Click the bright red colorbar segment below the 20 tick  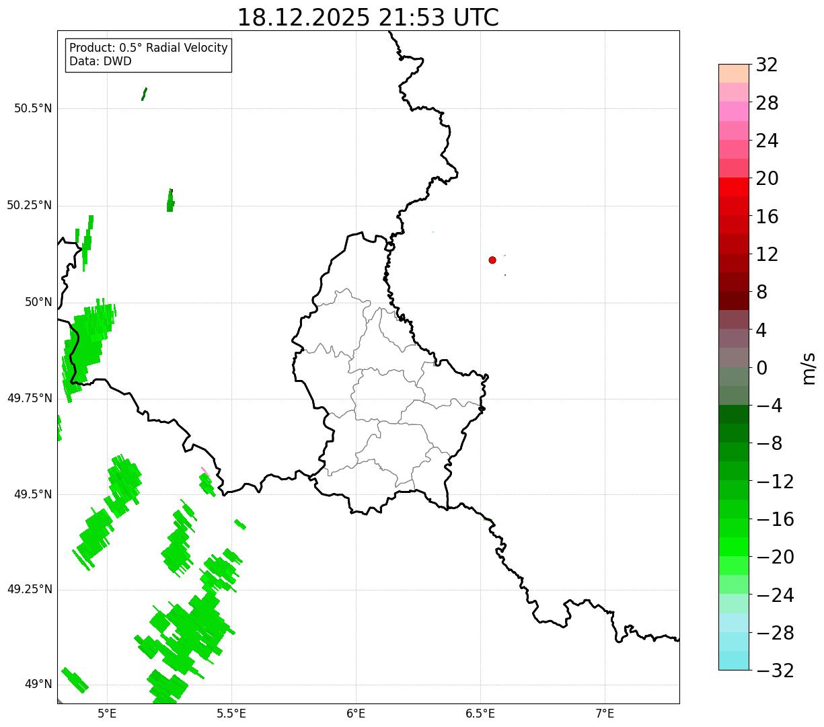[x=734, y=188]
